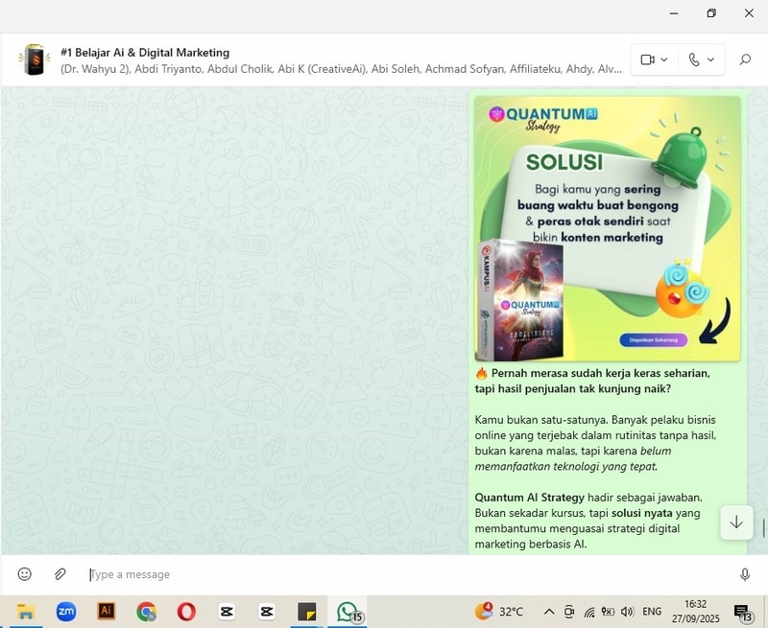Screen dimensions: 768x628
Task: Open weather widget showing 32°C
Action: point(499,612)
